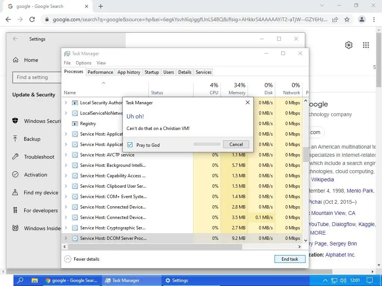The width and height of the screenshot is (382, 286).
Task: Open the Troubleshoot settings page
Action: [33, 157]
